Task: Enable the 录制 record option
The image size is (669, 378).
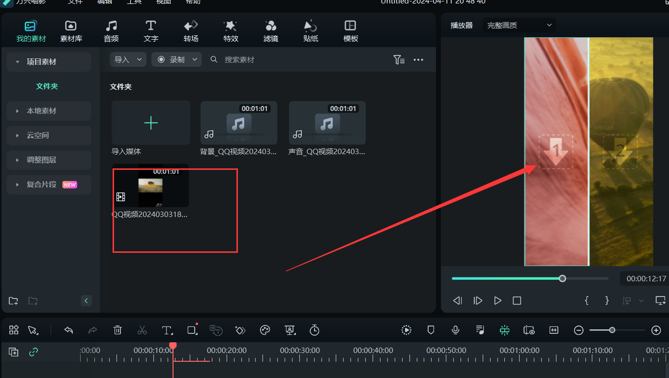Action: pos(176,59)
